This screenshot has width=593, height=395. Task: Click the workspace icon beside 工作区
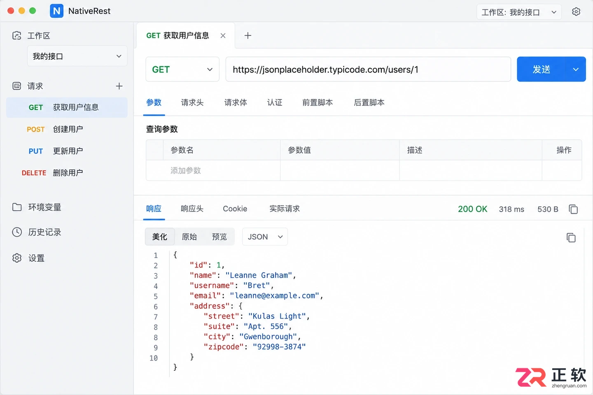(17, 35)
